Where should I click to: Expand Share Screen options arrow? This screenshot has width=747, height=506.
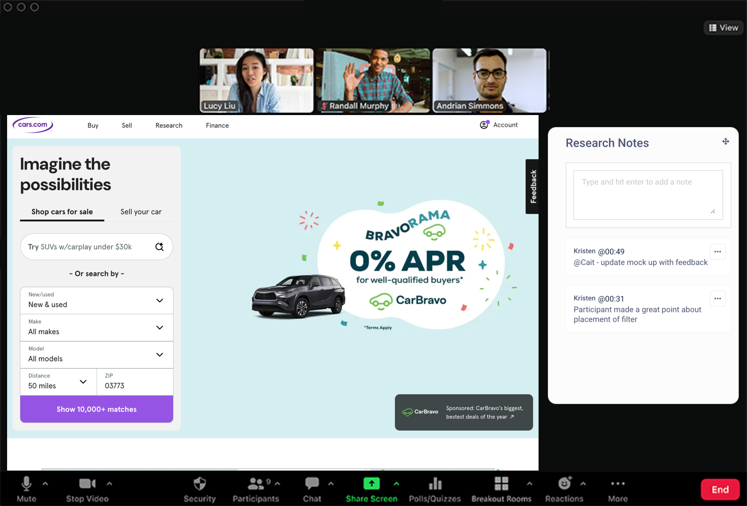(x=396, y=484)
